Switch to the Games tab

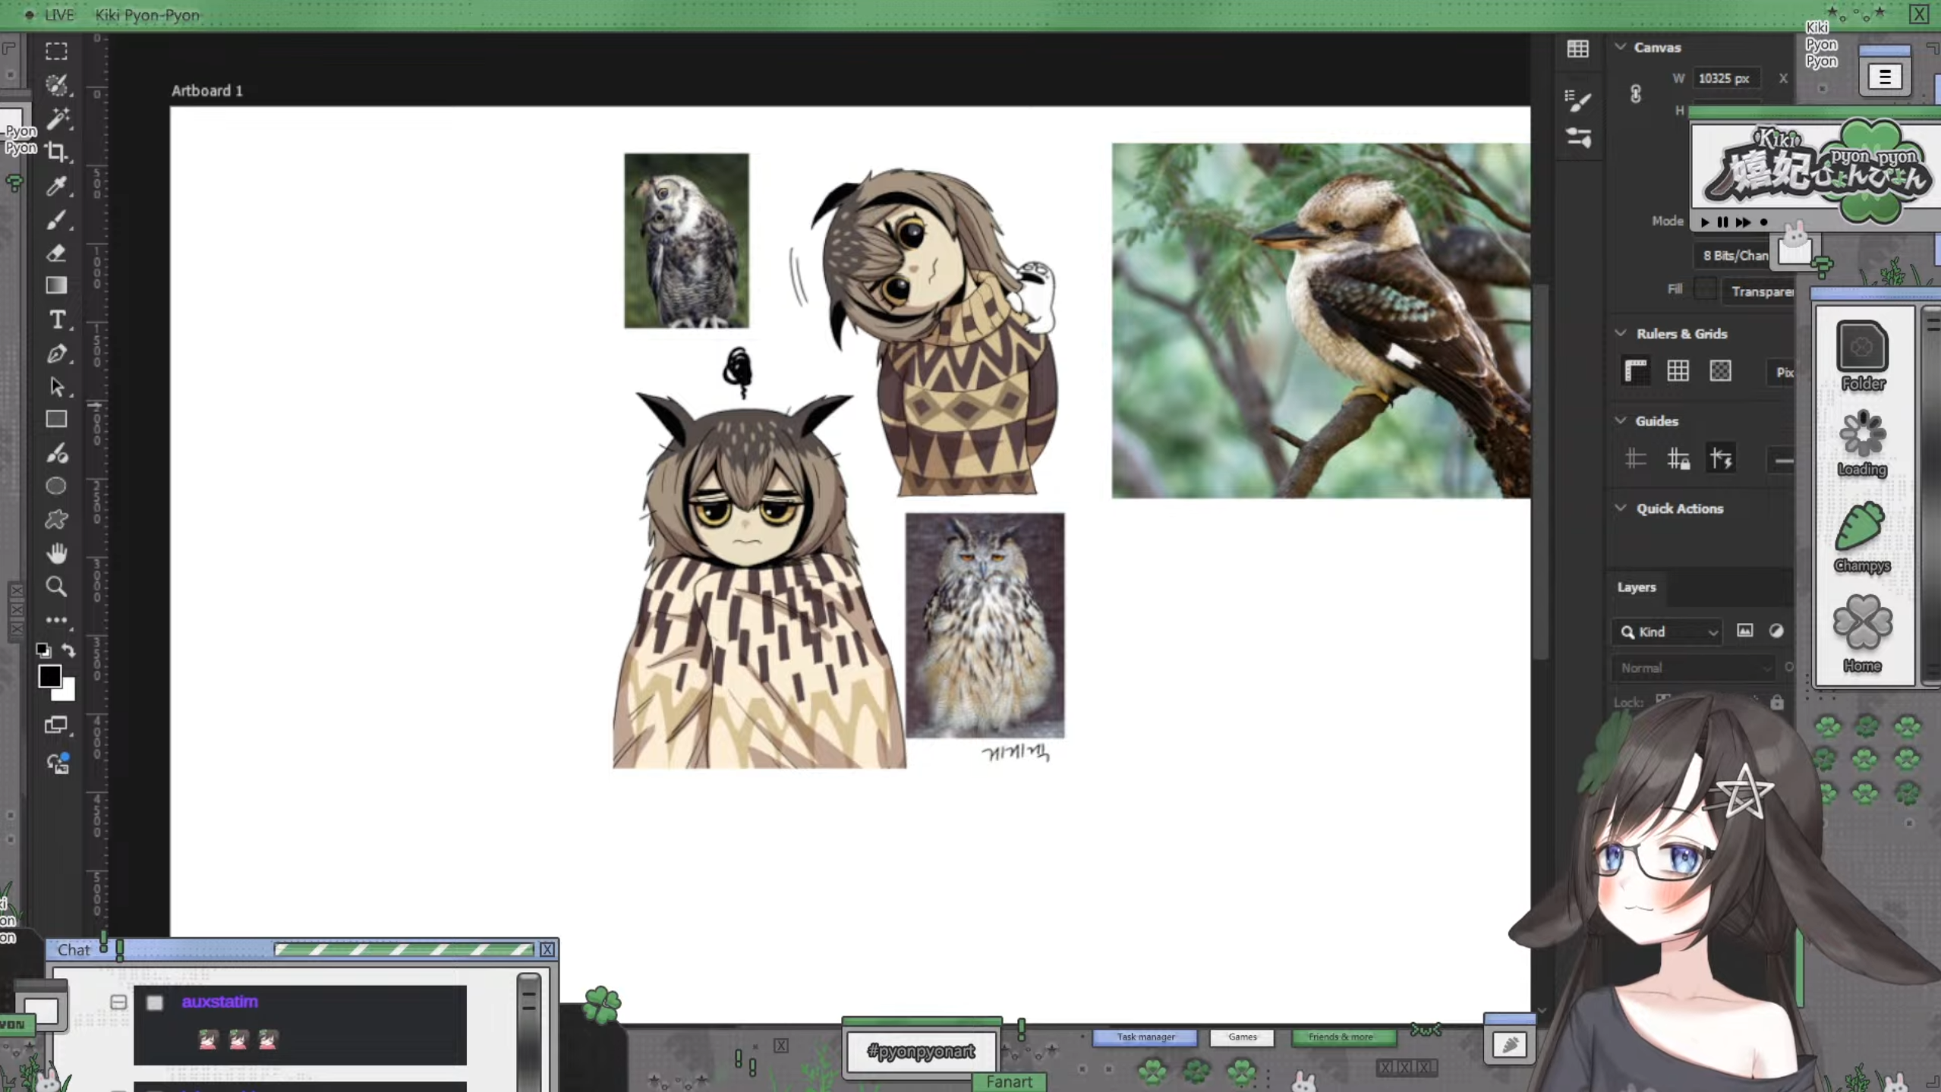[1242, 1037]
